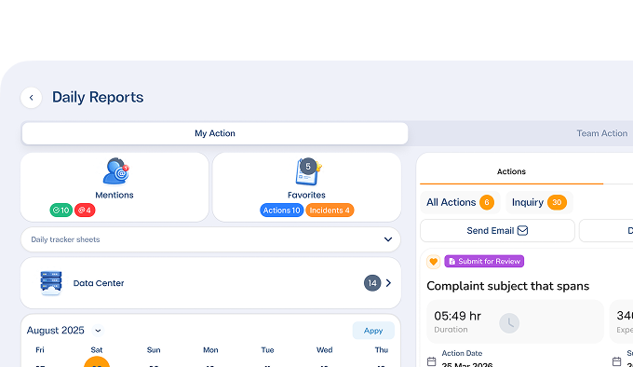Click the Favorites label
The image size is (633, 367).
(306, 195)
